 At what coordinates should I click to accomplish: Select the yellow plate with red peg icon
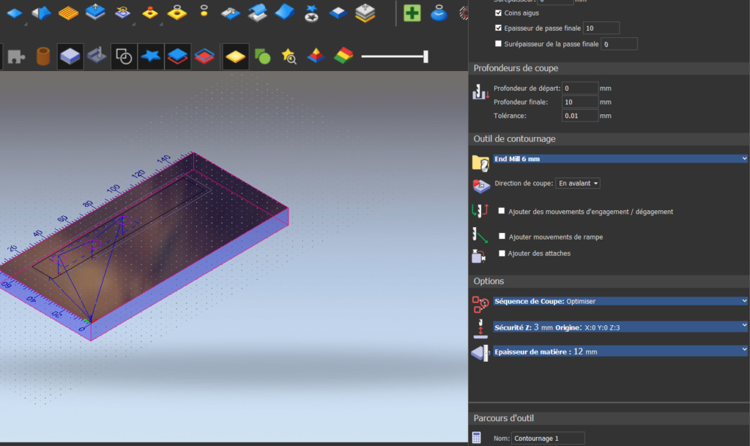pyautogui.click(x=149, y=13)
